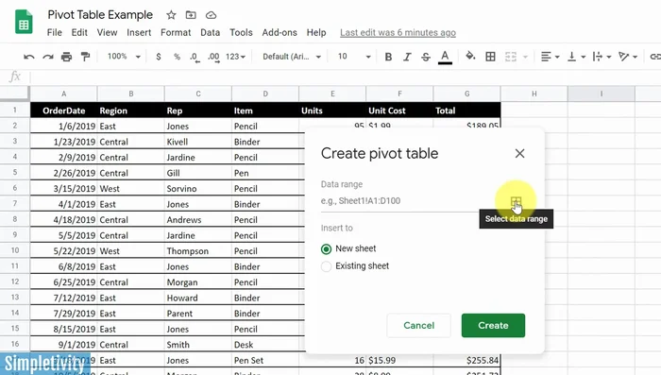
Task: Select column A header
Action: pos(63,94)
